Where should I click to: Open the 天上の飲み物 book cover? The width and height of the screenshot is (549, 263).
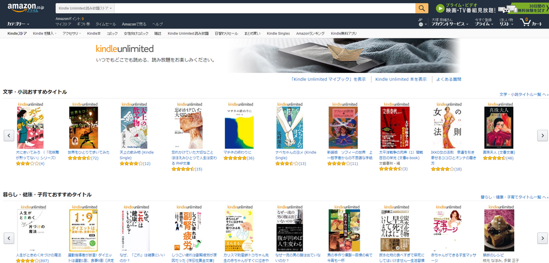(x=134, y=128)
